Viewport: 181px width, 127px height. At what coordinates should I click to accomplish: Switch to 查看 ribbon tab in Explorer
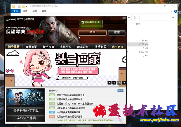point(44,11)
